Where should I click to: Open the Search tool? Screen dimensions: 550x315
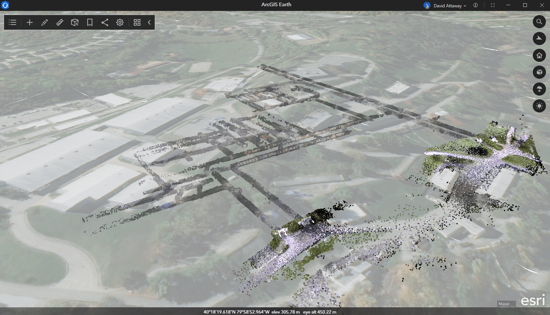tap(539, 22)
